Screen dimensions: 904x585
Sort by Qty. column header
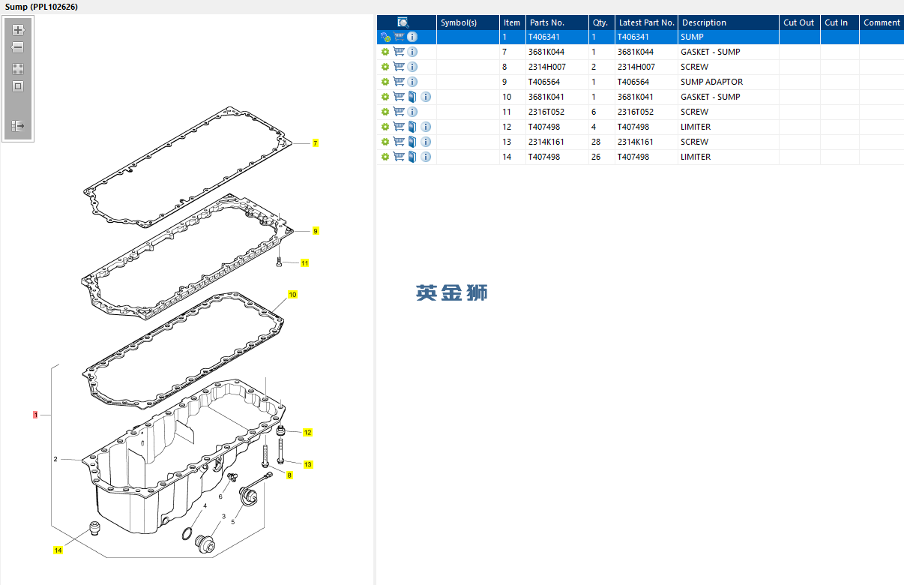[601, 22]
